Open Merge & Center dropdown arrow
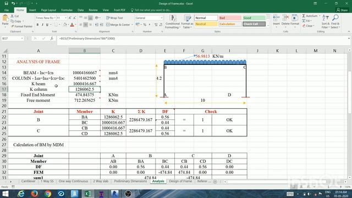Image resolution: width=352 pixels, height=198 pixels. 132,25
